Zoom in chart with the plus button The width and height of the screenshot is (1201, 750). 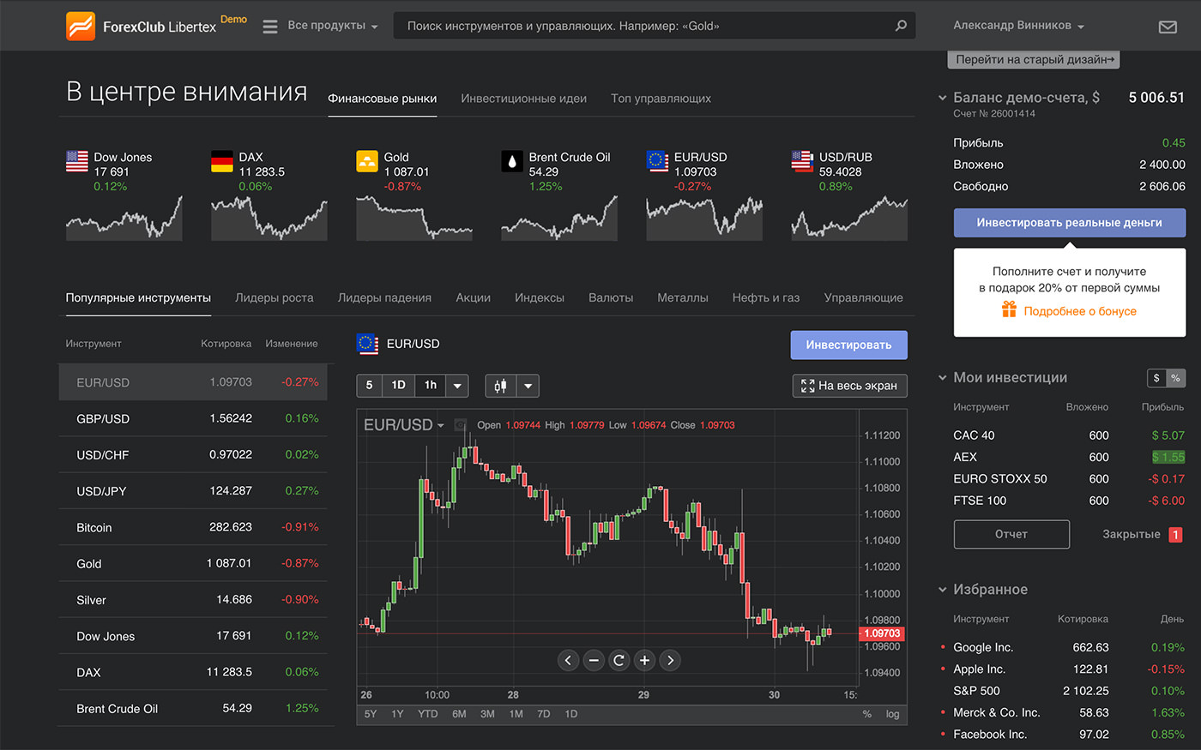644,660
